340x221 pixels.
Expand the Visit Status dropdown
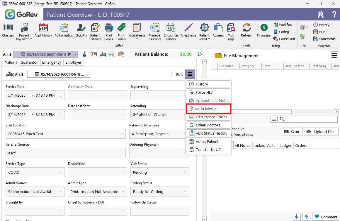coord(185,173)
